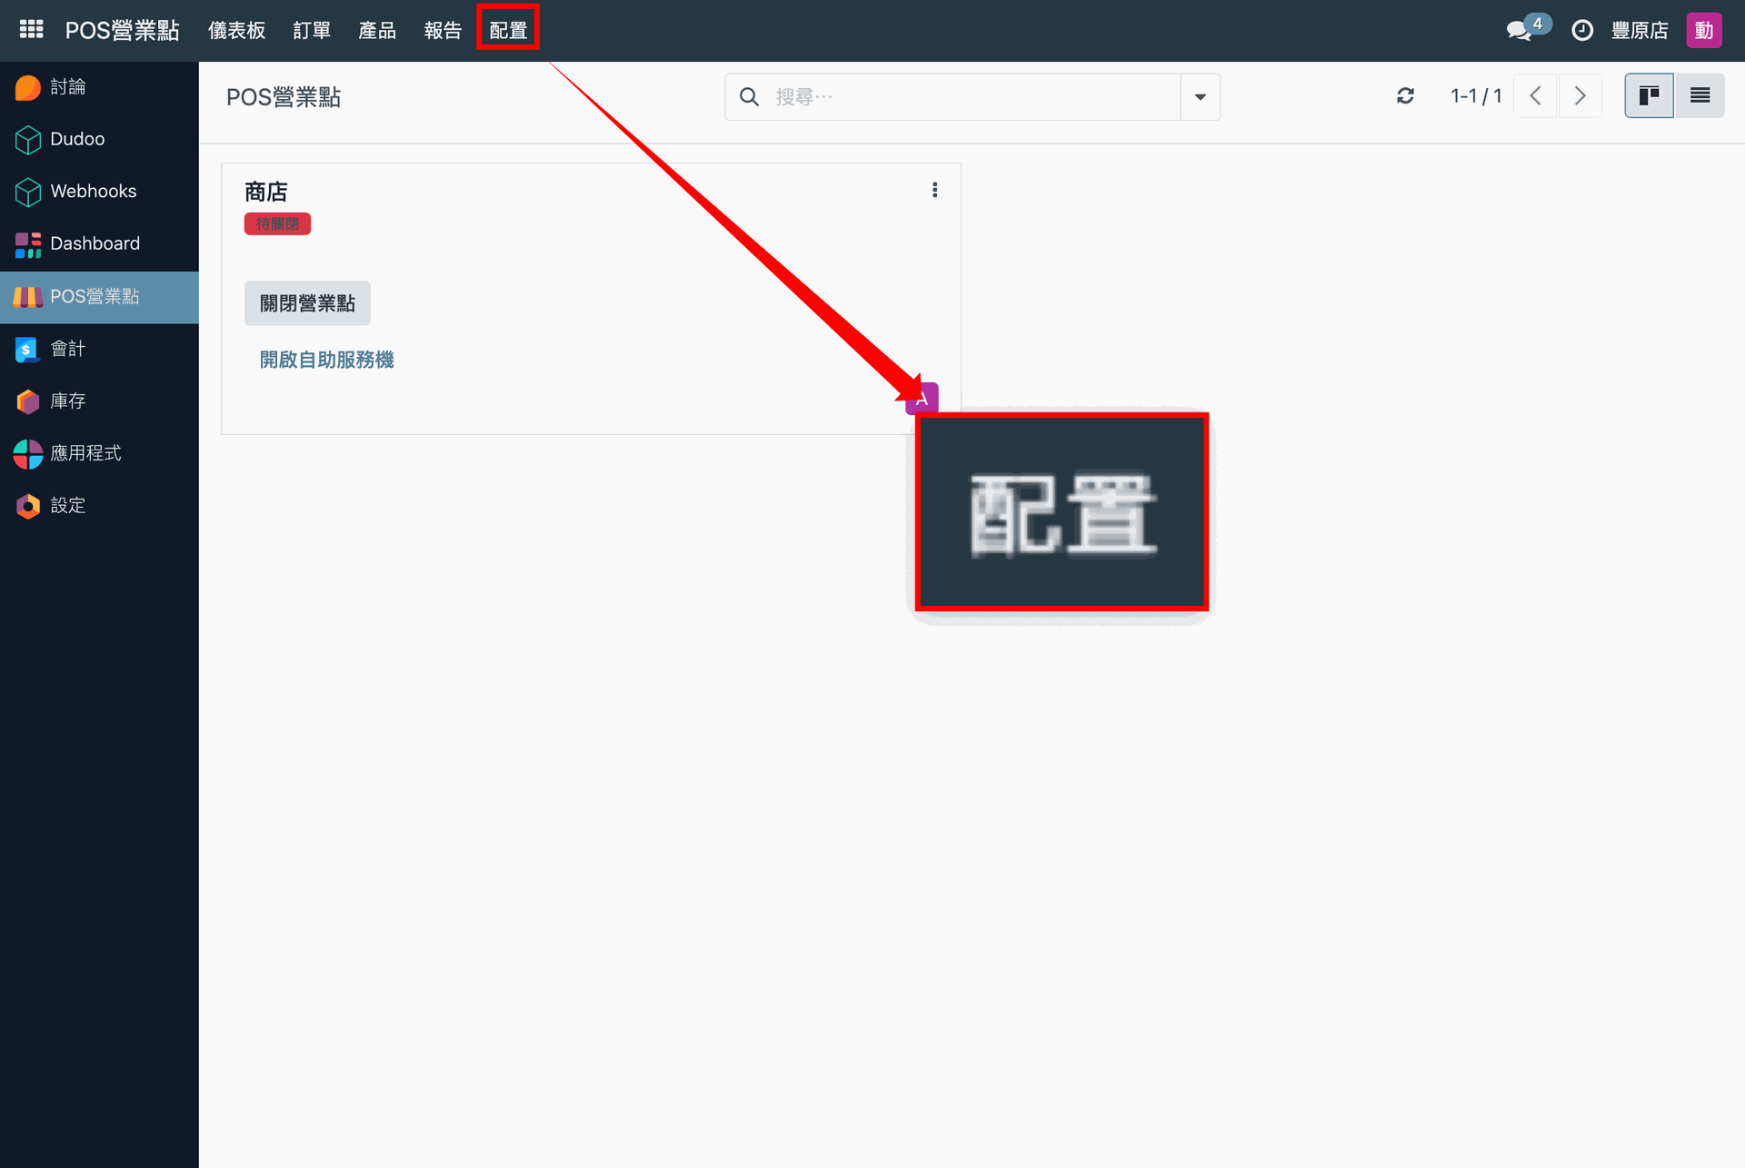The height and width of the screenshot is (1168, 1745).
Task: Open 商店 card three-dot menu
Action: (x=934, y=190)
